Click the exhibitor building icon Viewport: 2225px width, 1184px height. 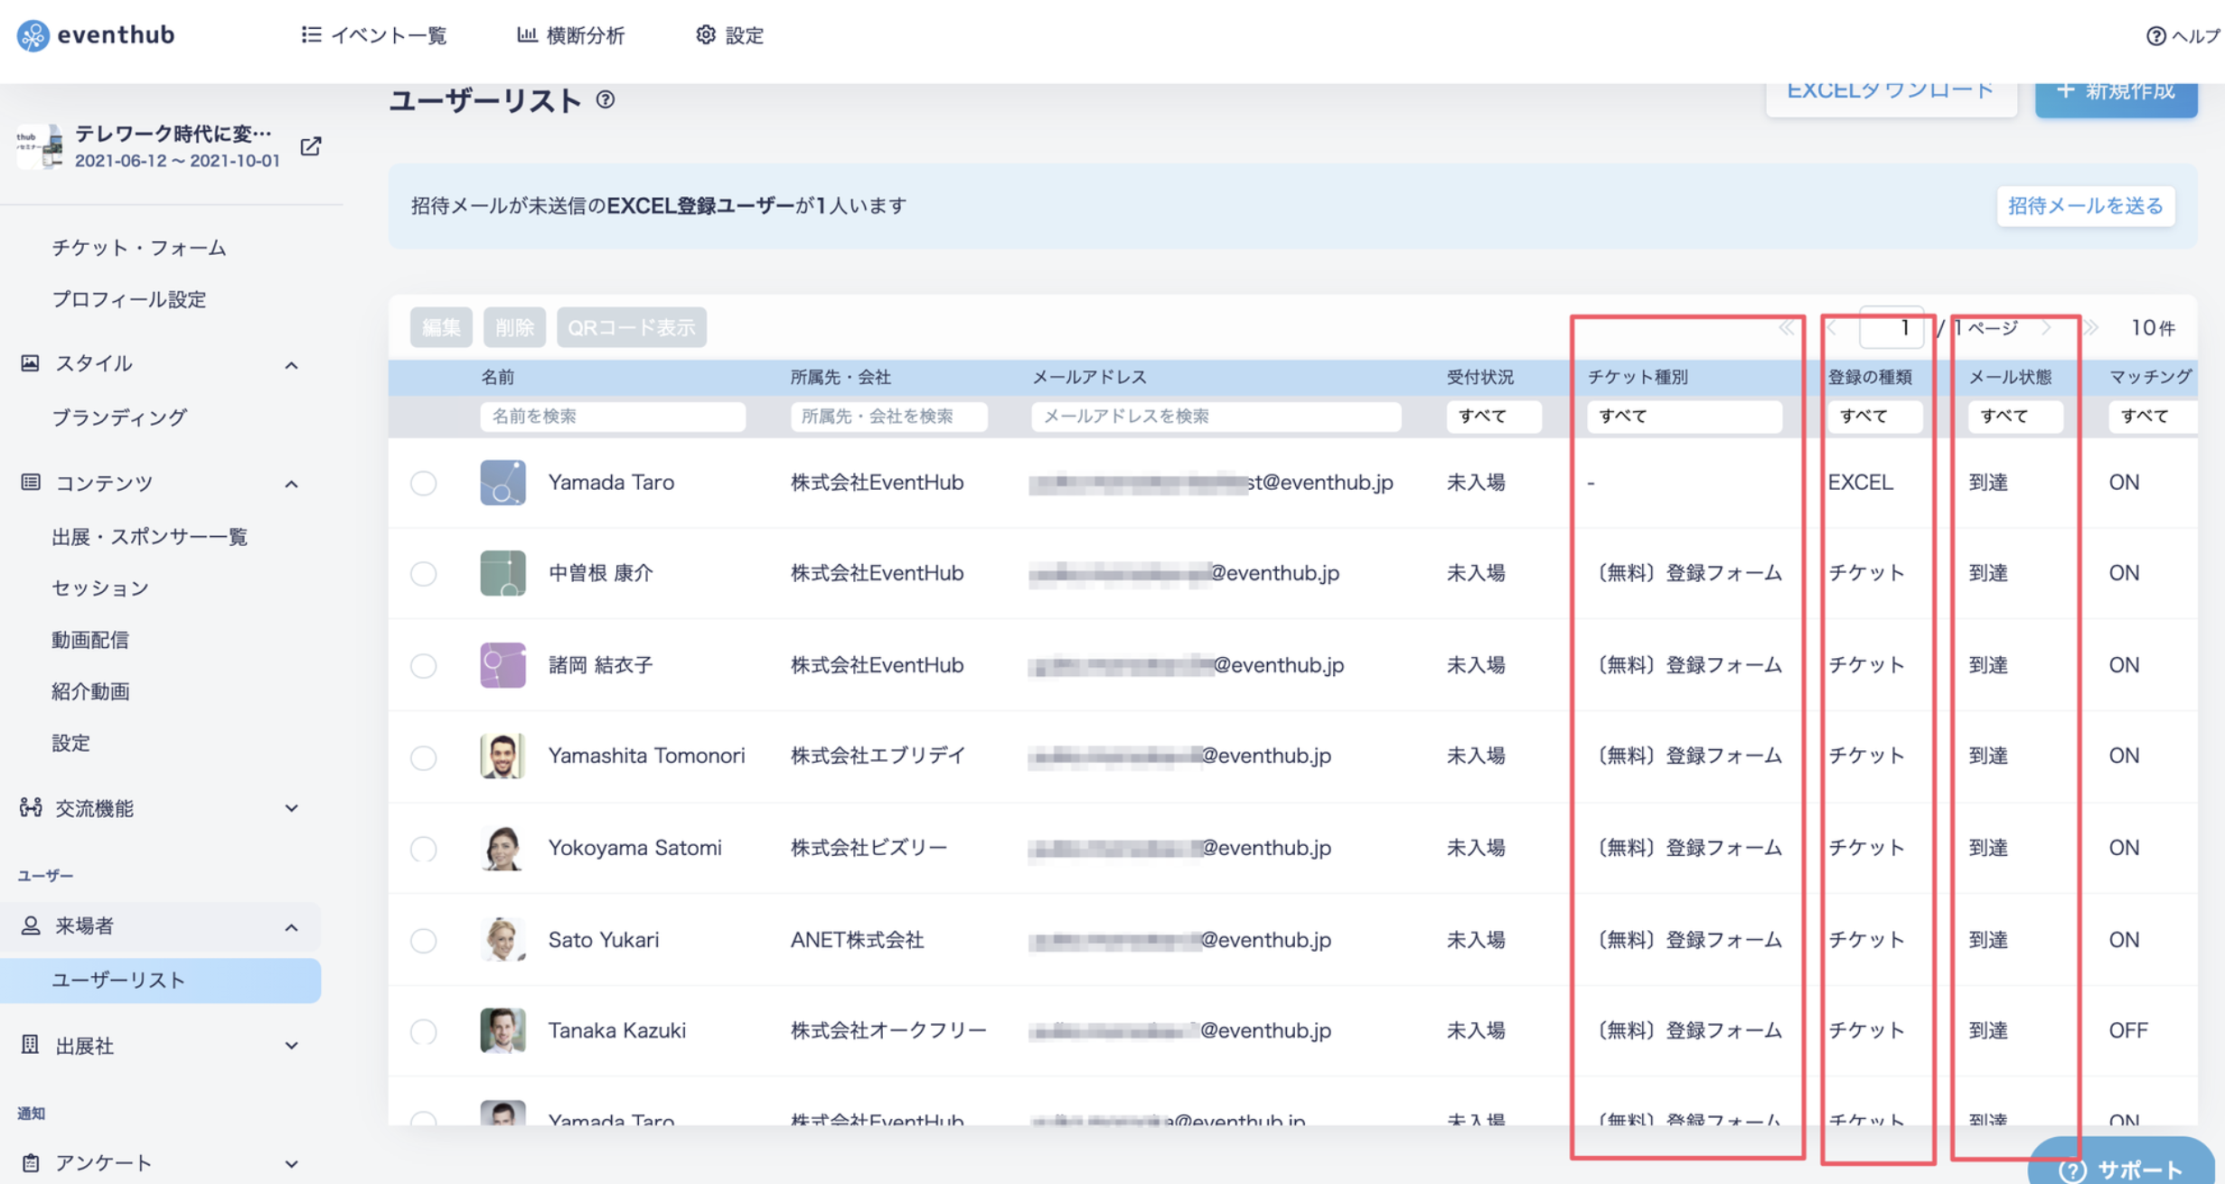[x=30, y=1045]
